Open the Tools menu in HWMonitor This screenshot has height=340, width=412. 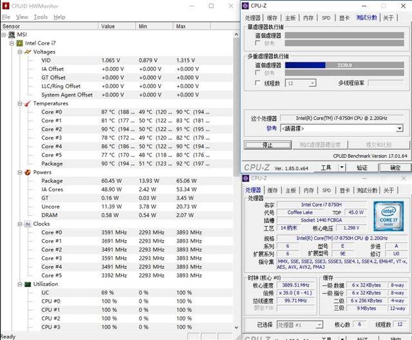coord(41,17)
